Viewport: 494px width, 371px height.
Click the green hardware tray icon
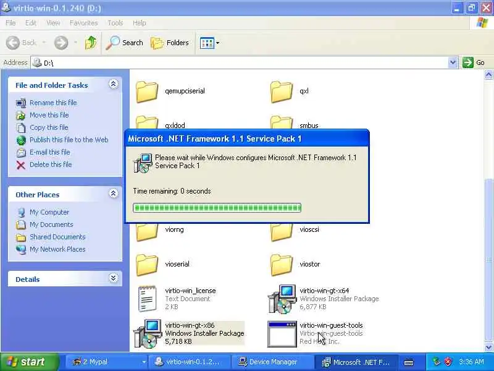(x=437, y=362)
